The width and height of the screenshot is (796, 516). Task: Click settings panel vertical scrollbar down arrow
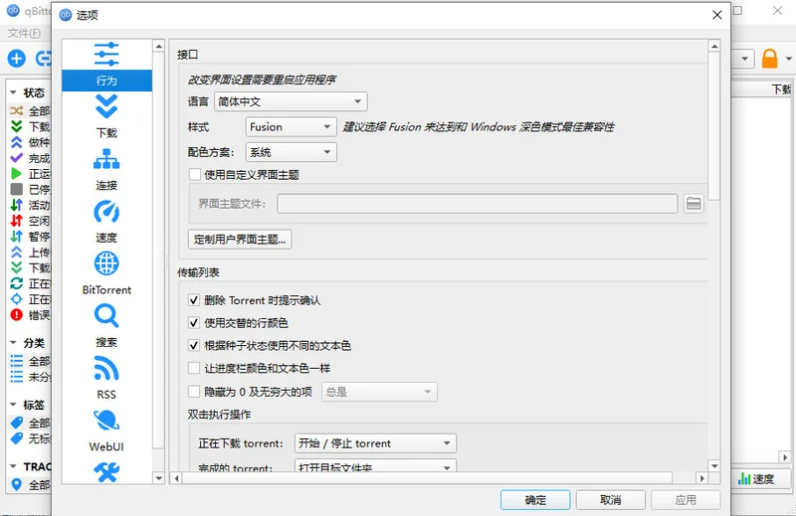(x=714, y=465)
